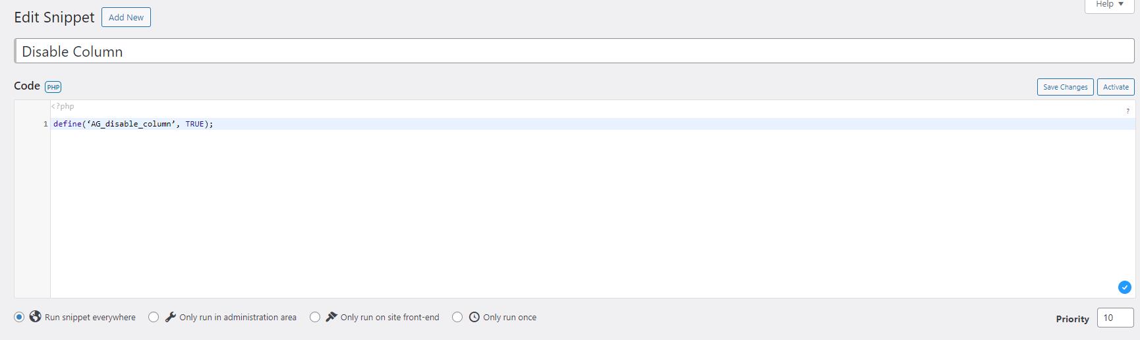Click the pin icon for site front-end

pyautogui.click(x=331, y=317)
